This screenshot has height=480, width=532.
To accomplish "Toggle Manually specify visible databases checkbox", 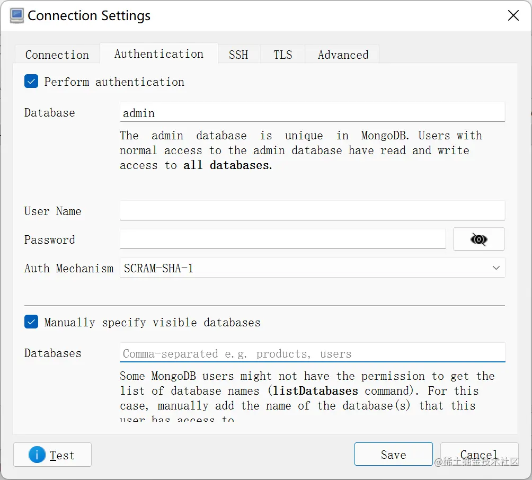I will 31,322.
